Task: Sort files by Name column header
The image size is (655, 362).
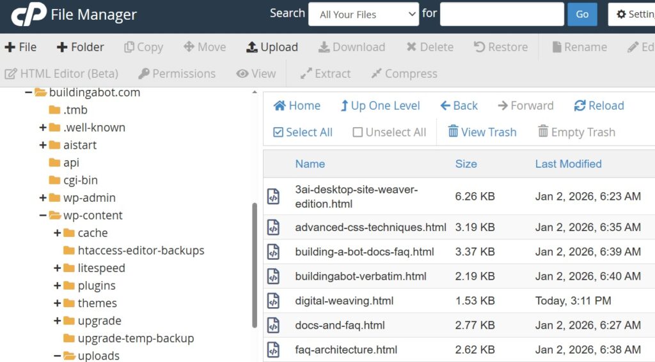Action: 310,164
